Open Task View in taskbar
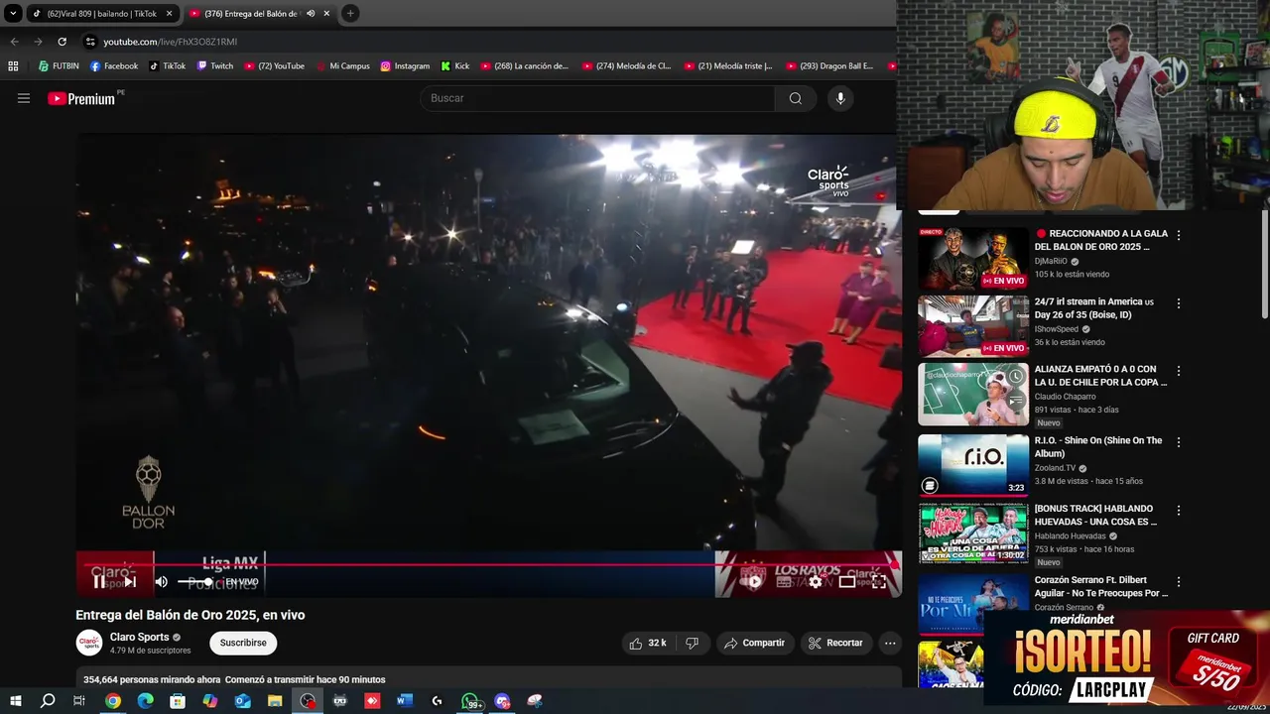The width and height of the screenshot is (1270, 714). [x=79, y=701]
